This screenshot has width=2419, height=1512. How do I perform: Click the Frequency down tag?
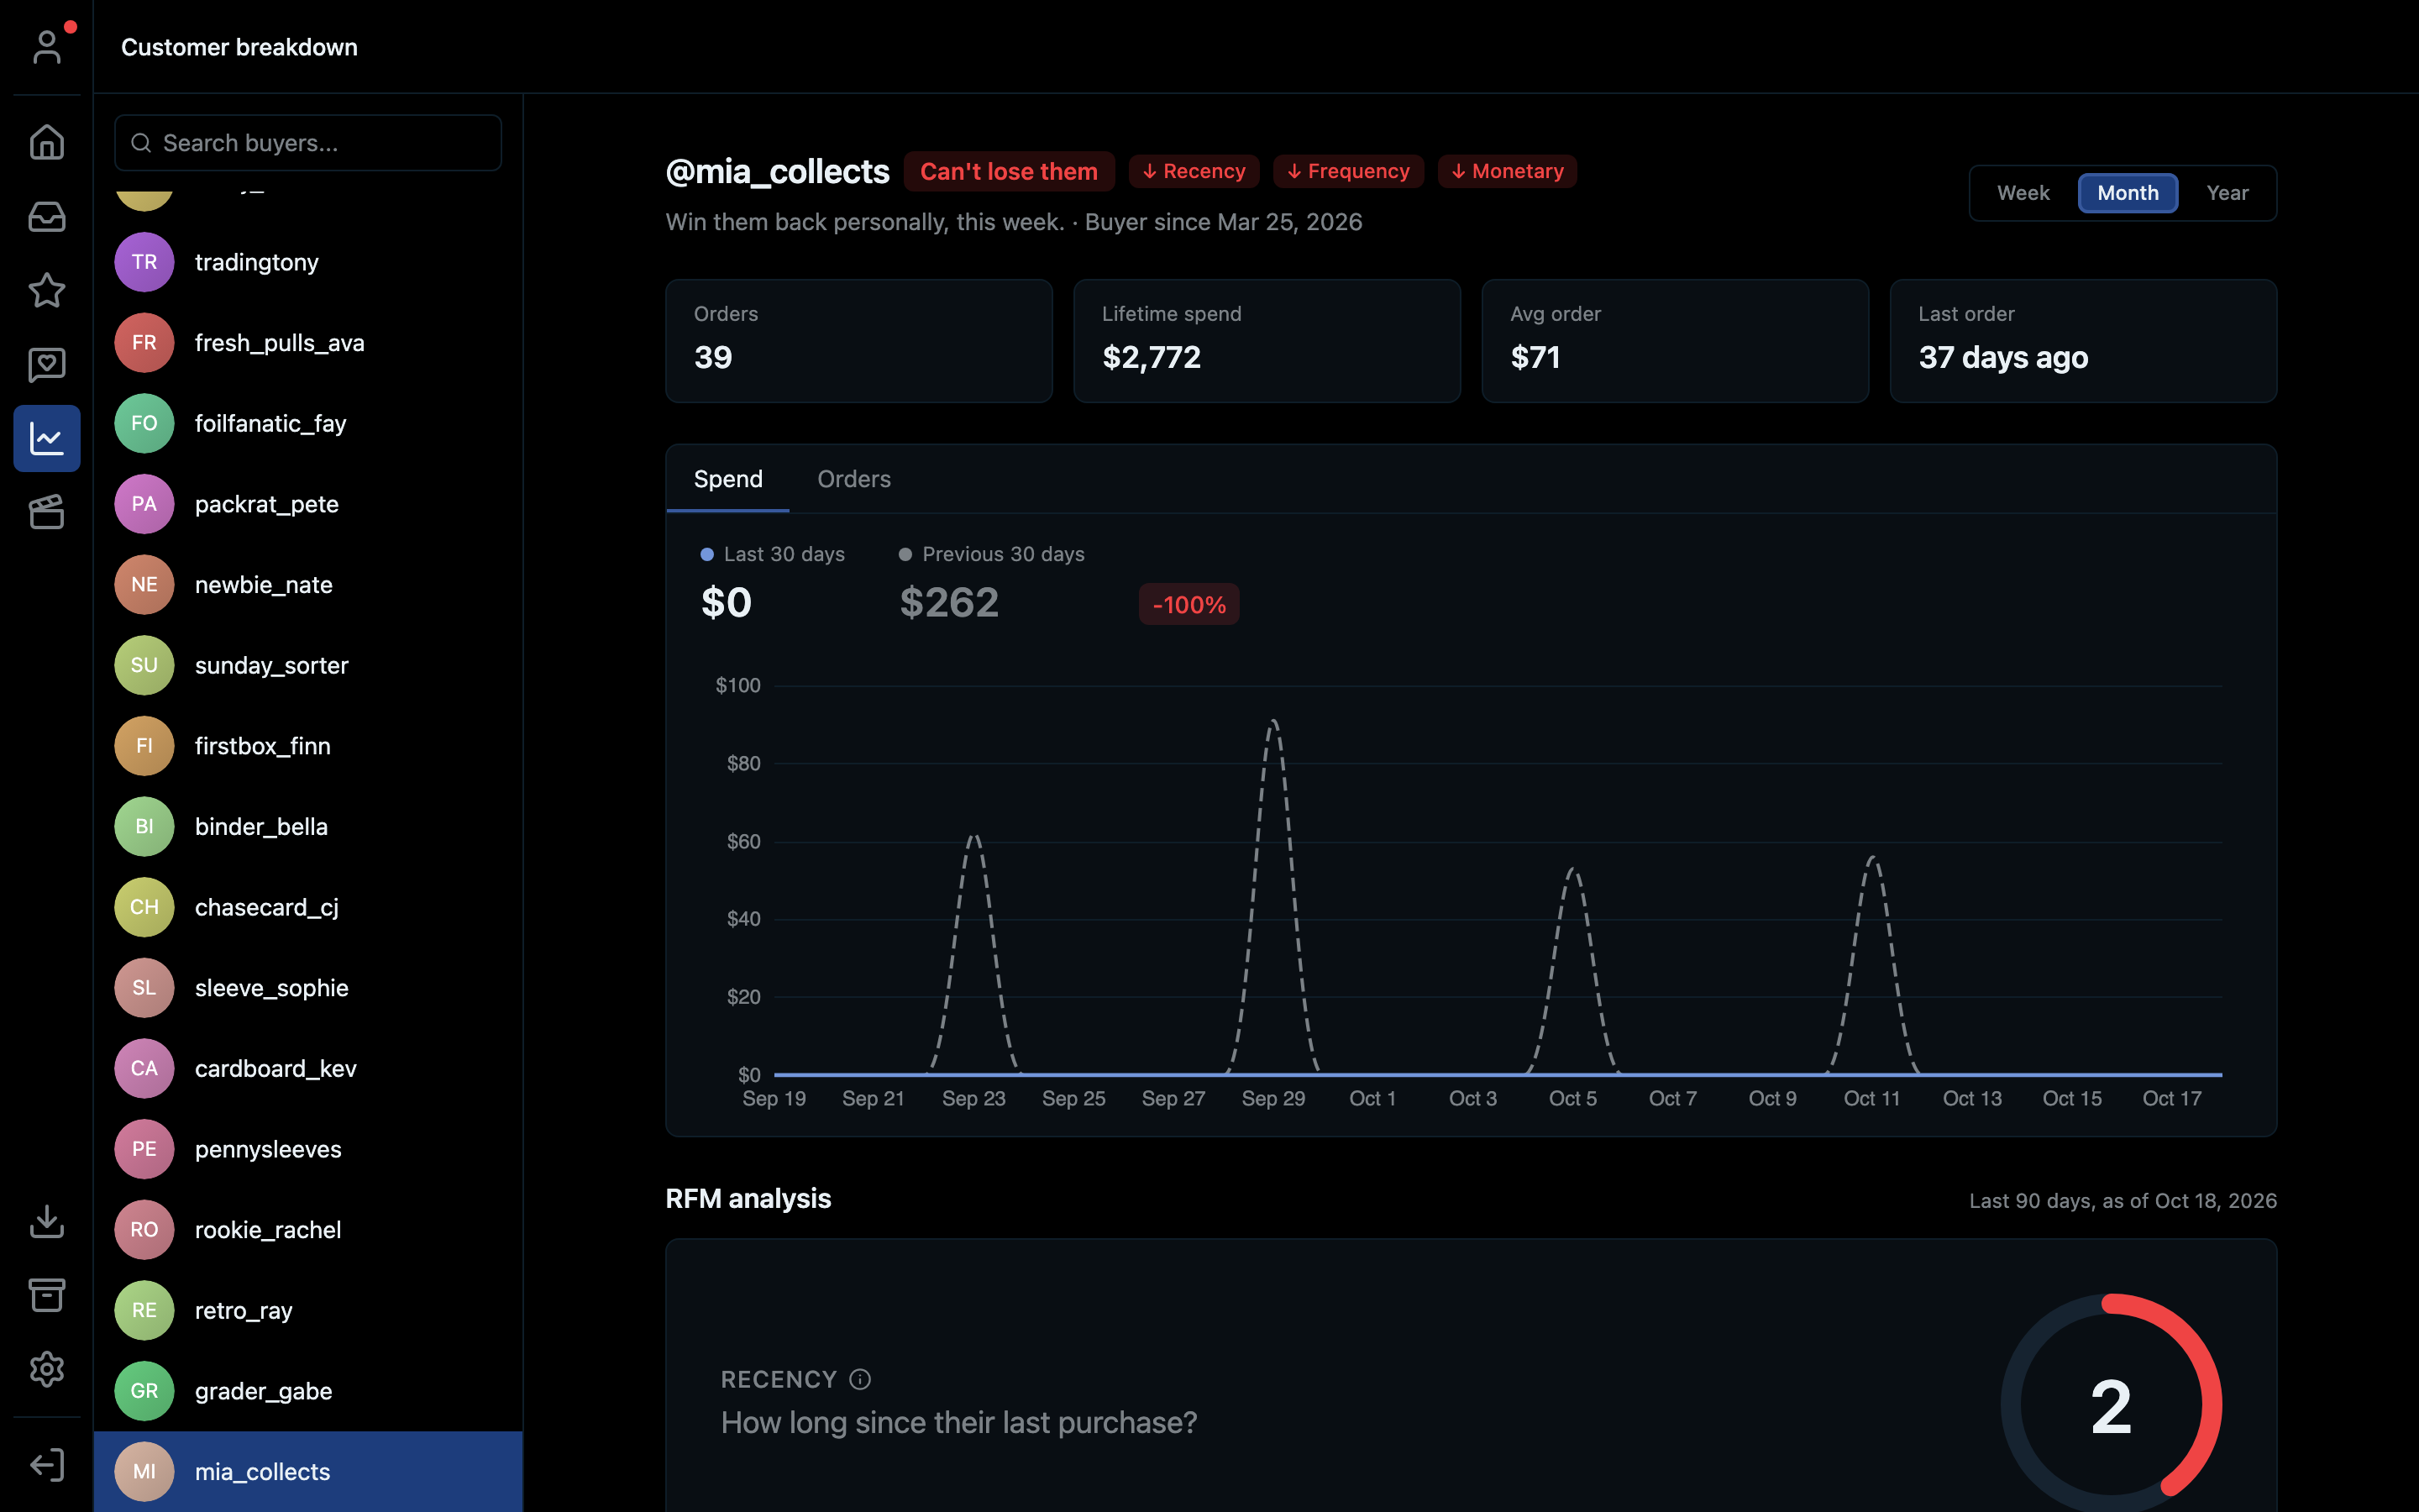tap(1348, 171)
